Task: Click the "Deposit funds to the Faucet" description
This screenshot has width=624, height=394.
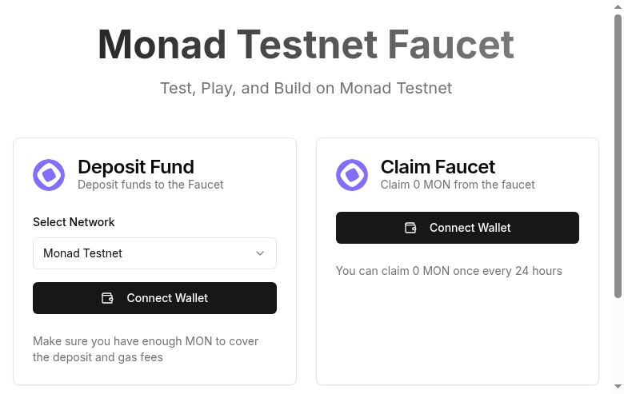Action: (x=150, y=185)
